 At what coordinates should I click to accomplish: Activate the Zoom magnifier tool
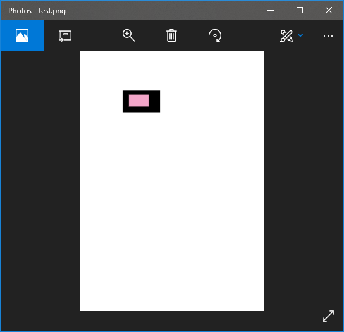129,35
